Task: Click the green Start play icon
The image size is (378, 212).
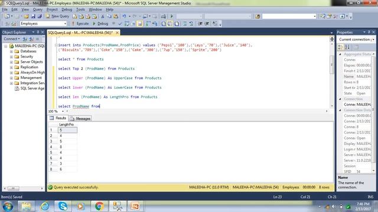Action: 172,16
